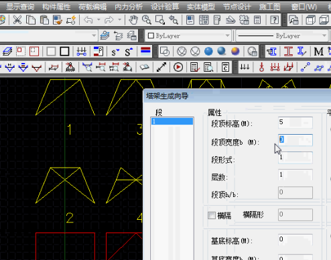Click the blue sphere shading icon
331x260 pixels.
(208, 52)
